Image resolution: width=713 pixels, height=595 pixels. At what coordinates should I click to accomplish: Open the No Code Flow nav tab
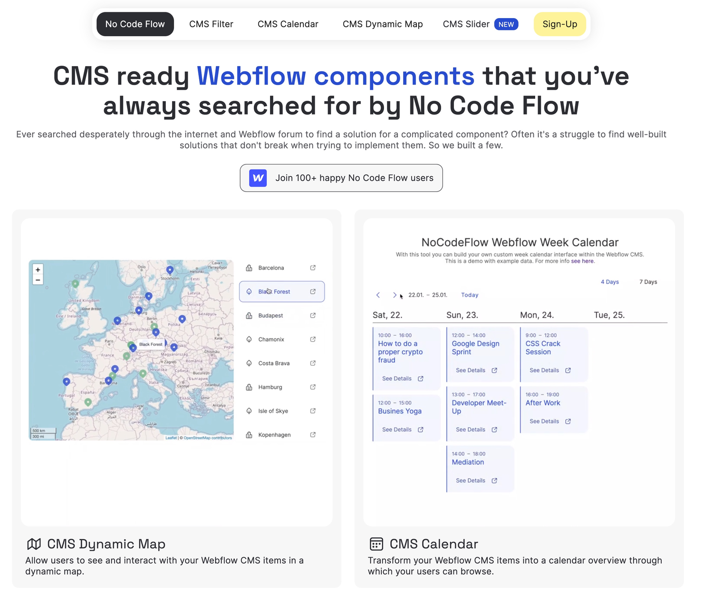(135, 24)
